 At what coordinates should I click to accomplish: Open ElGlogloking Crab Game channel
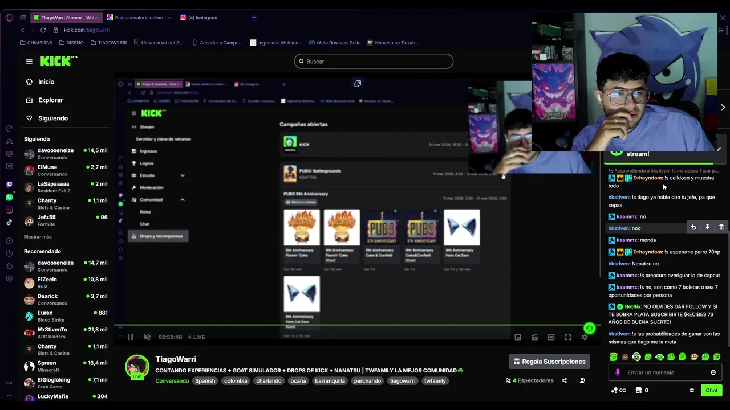point(66,383)
